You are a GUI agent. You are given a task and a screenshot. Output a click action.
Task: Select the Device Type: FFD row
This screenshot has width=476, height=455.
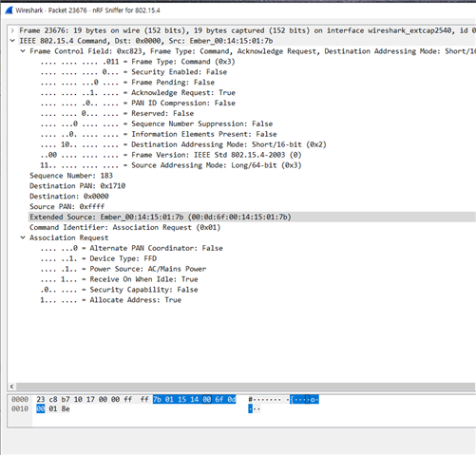tap(99, 258)
